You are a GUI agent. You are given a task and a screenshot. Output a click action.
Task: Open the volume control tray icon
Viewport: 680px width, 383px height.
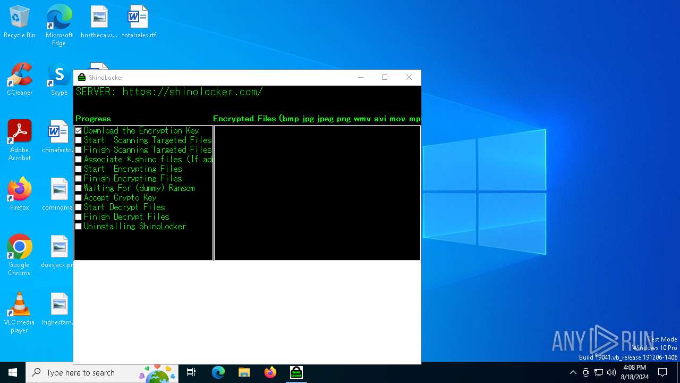coord(611,372)
